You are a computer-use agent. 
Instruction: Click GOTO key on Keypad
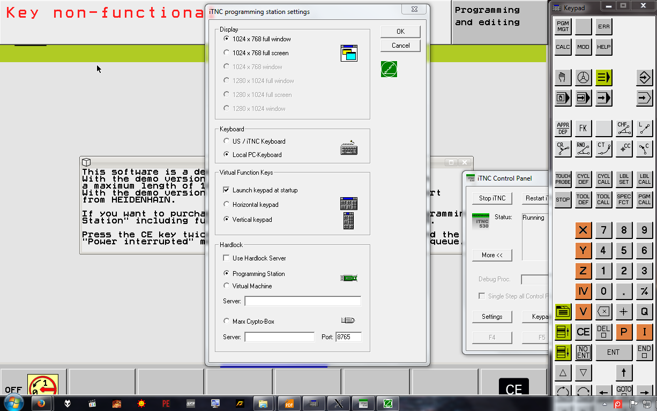pos(624,391)
